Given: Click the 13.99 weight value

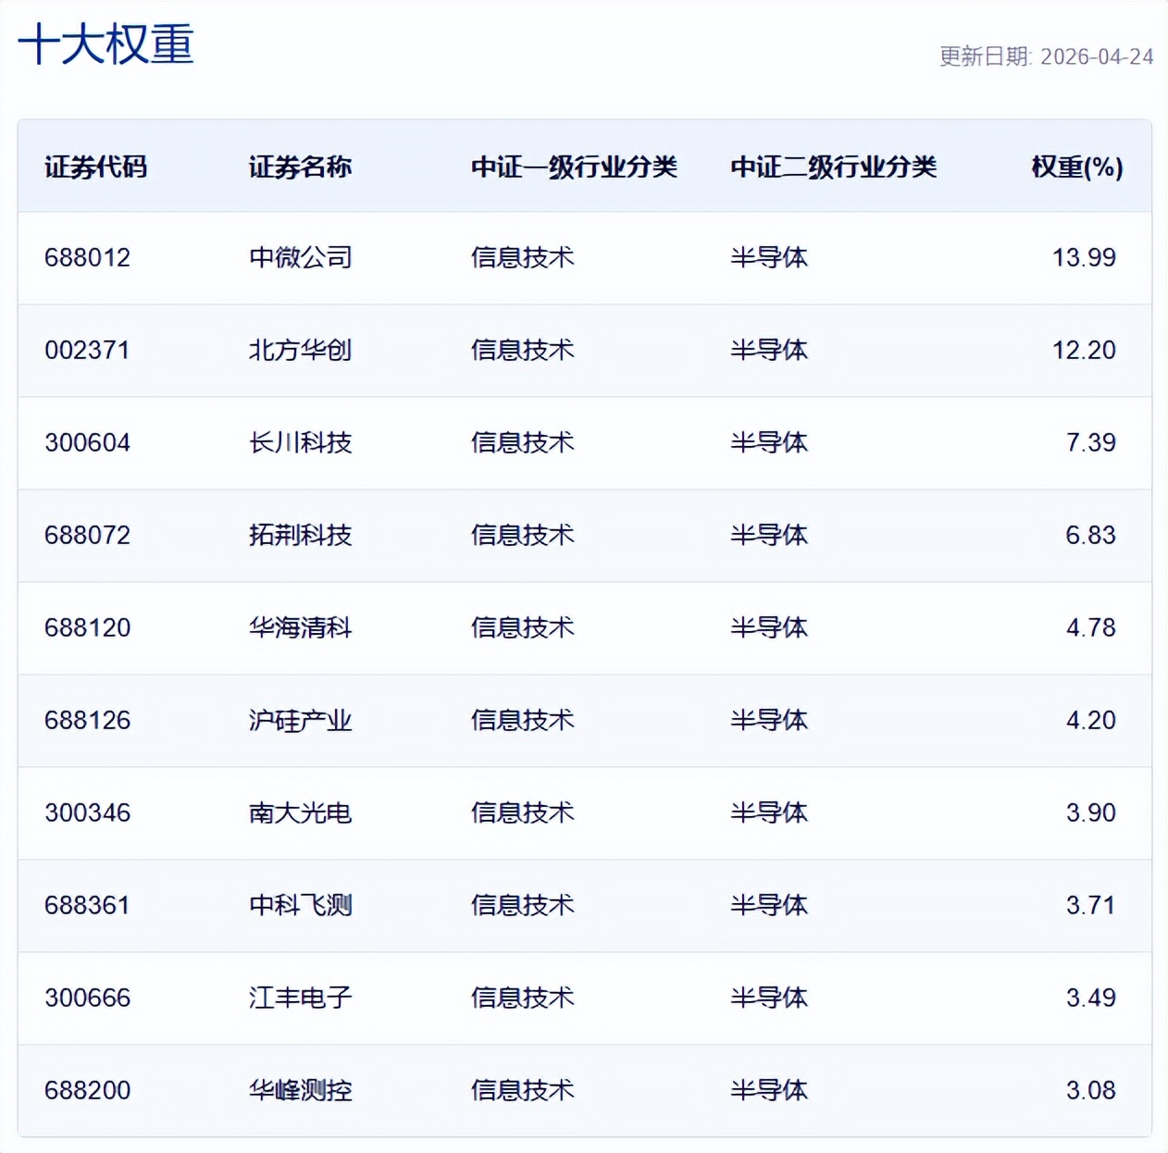Looking at the screenshot, I should point(1083,257).
